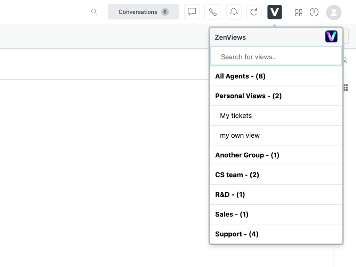Viewport: 356px width, 267px height.
Task: Click the ZenViews logo in panel header
Action: point(331,36)
